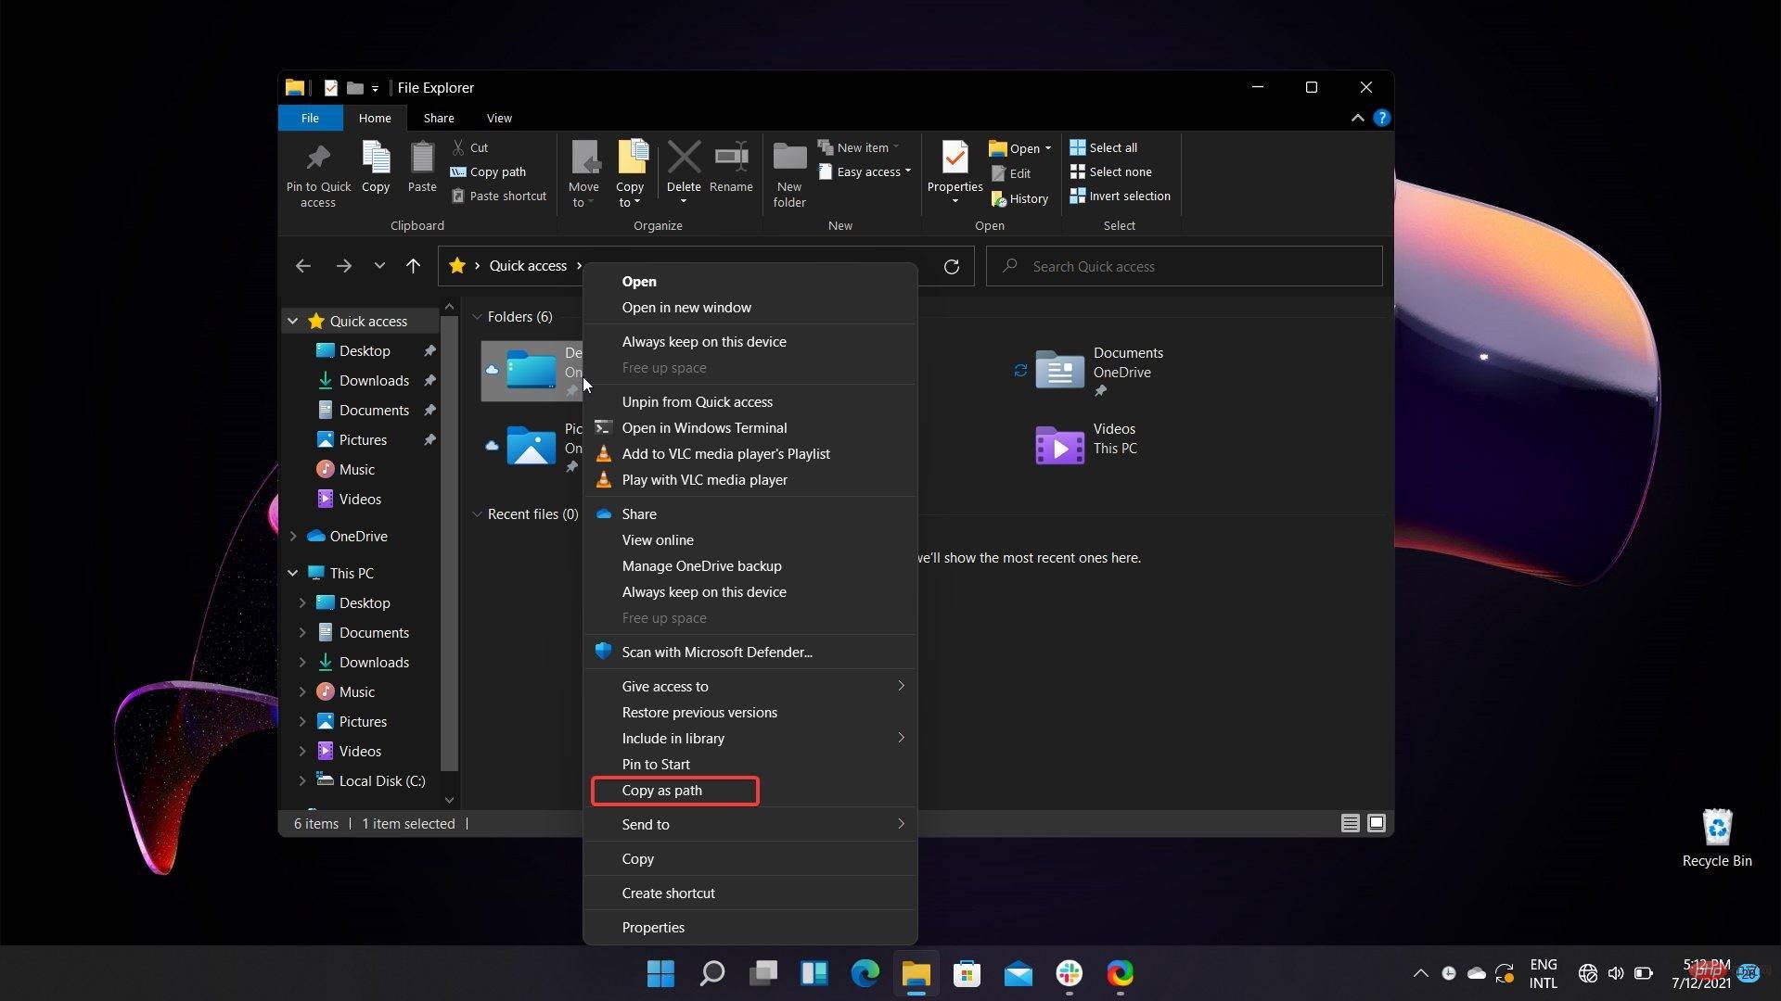Click the 'Include in library' submenu arrow
This screenshot has height=1001, width=1781.
click(901, 738)
